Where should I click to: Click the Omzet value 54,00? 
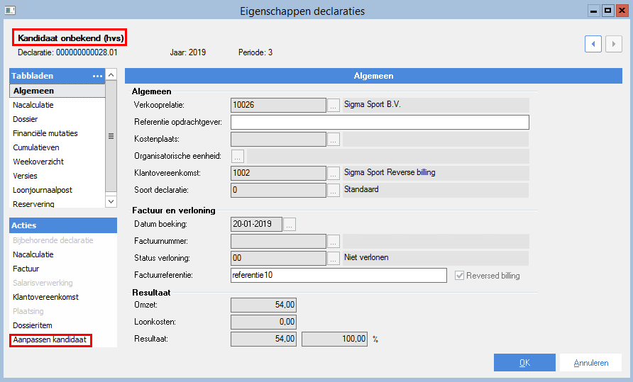pos(263,305)
